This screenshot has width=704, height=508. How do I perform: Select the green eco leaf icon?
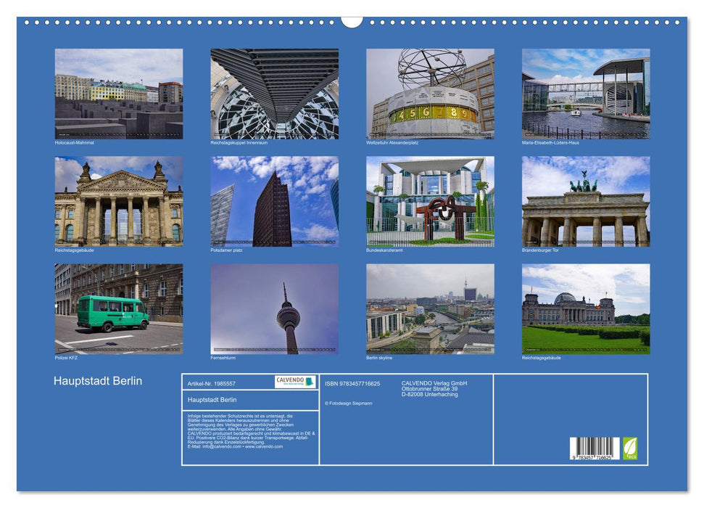(x=629, y=448)
